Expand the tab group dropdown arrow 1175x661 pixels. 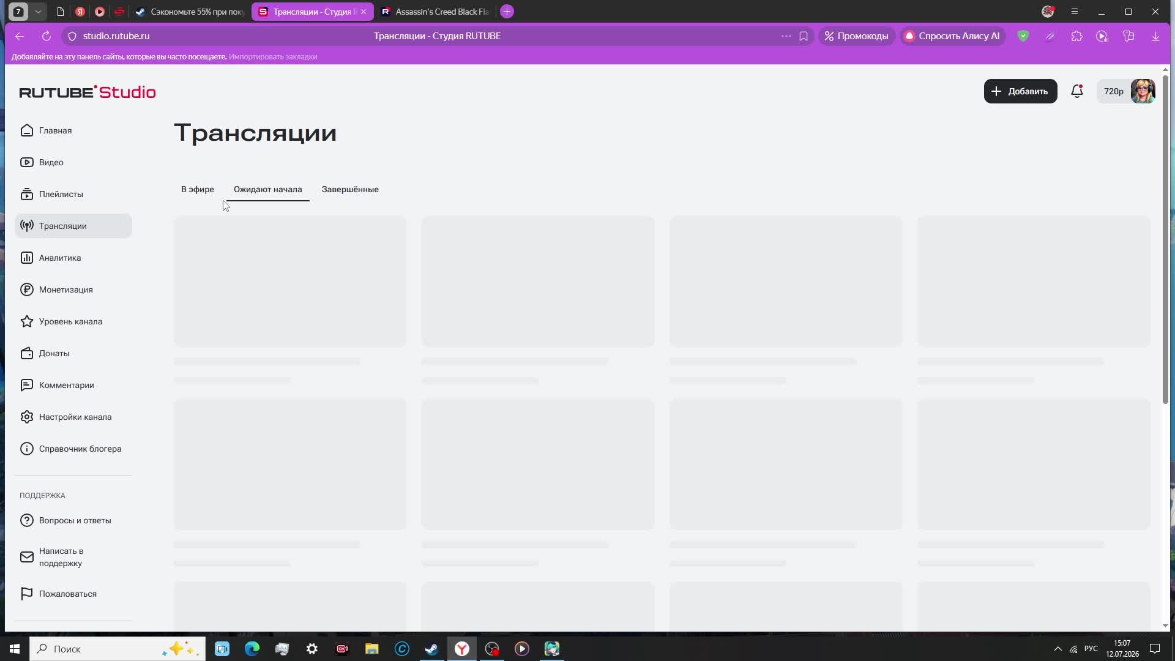click(38, 12)
